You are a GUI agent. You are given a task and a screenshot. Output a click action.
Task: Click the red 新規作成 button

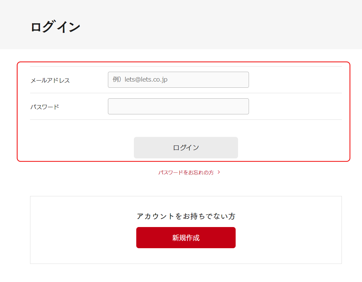pyautogui.click(x=186, y=238)
